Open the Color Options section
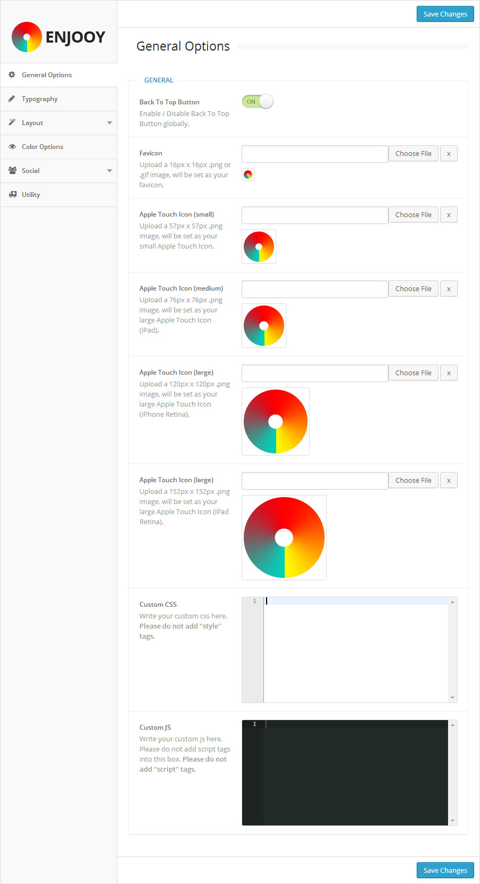480x884 pixels. tap(43, 147)
